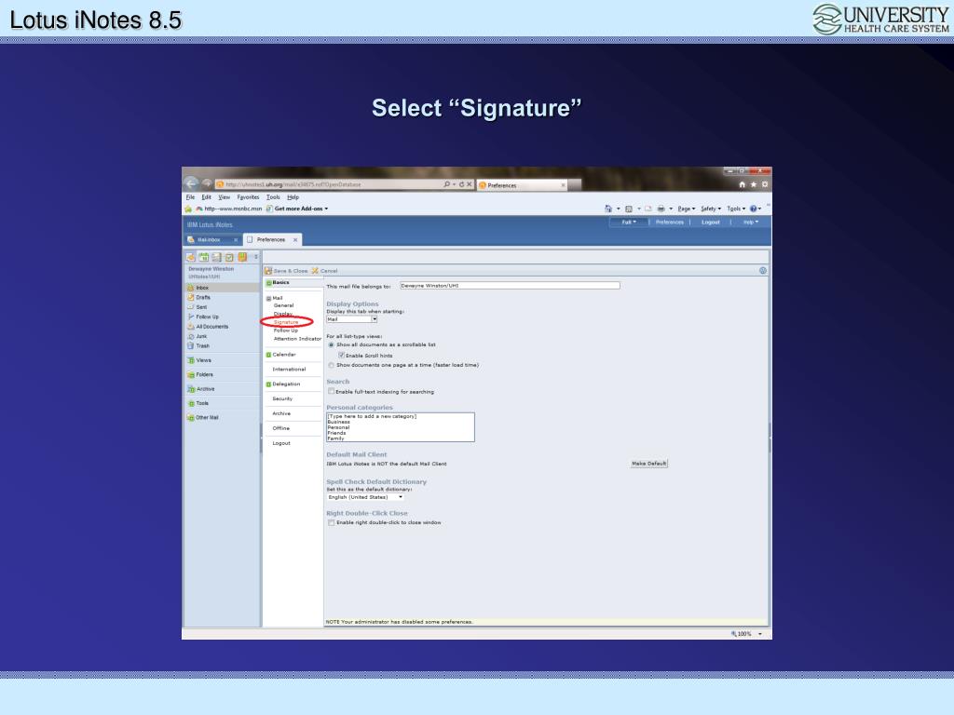Open IE Favorites star icon
Screen dimensions: 954x715
(753, 184)
